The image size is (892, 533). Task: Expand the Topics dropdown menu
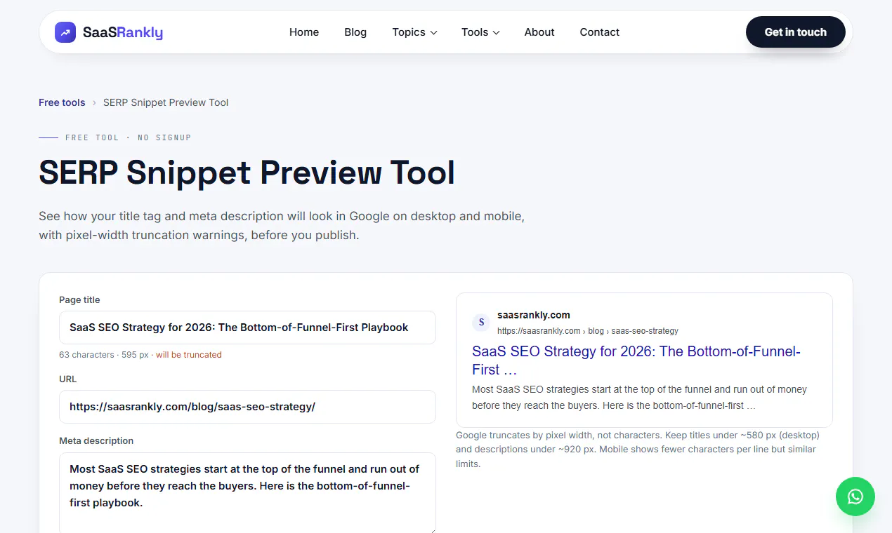pyautogui.click(x=414, y=32)
